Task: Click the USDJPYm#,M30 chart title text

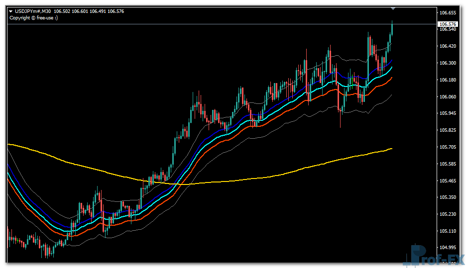Action: pos(32,11)
